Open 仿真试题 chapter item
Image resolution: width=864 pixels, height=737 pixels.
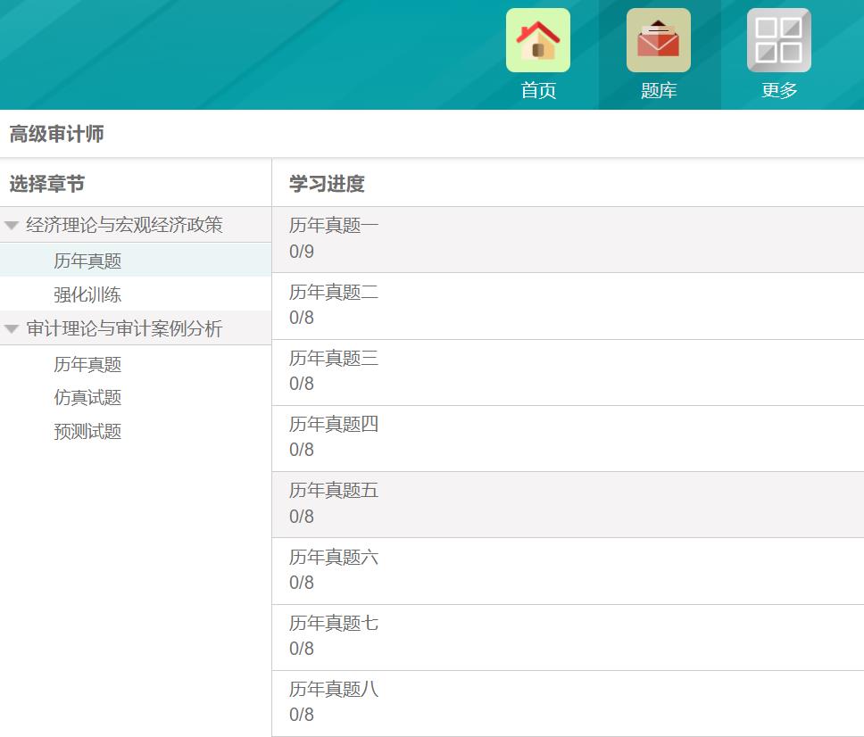pos(87,398)
